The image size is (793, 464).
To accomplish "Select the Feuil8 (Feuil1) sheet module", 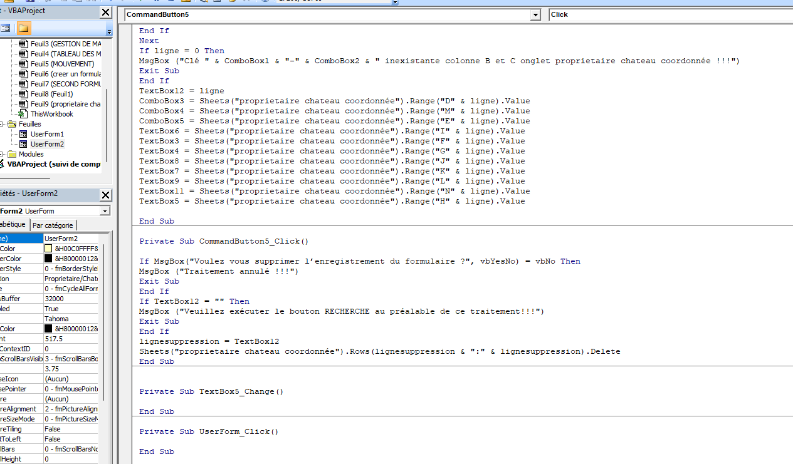I will coord(51,94).
